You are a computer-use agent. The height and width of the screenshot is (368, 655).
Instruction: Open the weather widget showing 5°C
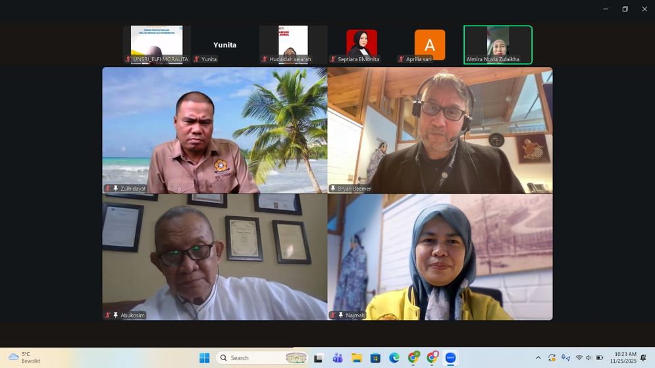[25, 357]
